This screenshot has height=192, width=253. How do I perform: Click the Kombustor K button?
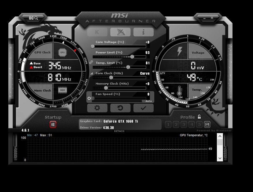pos(97,32)
